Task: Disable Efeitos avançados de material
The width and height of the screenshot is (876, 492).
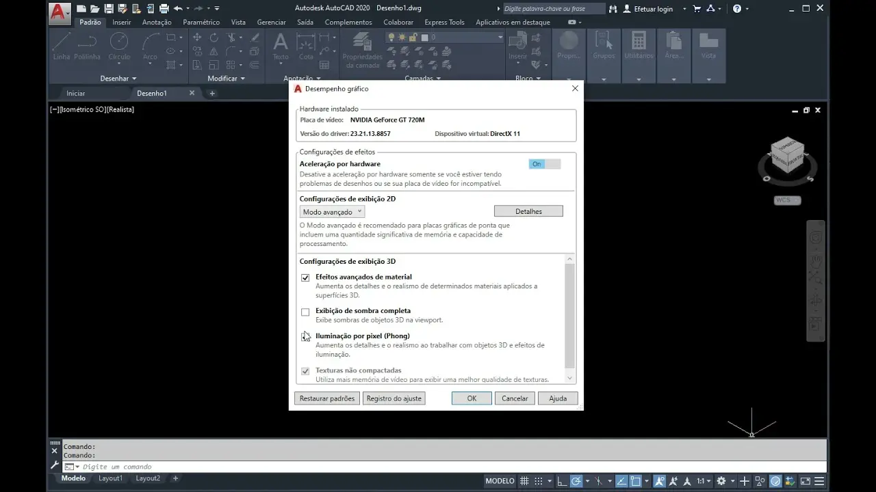Action: tap(305, 277)
